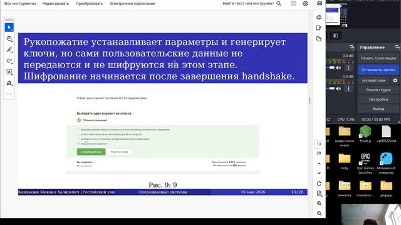Screen dimensions: 401x225
Task: Click Выход in OBS controls
Action: point(378,109)
